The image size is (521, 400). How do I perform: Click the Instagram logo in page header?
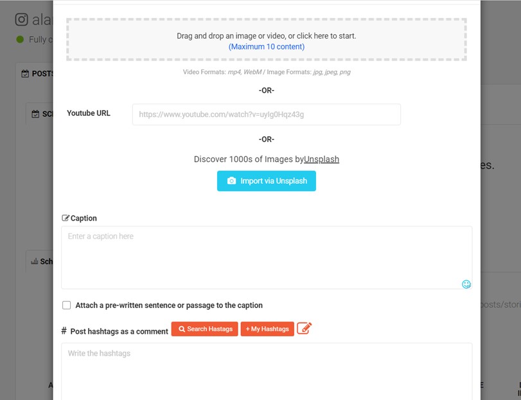click(22, 20)
